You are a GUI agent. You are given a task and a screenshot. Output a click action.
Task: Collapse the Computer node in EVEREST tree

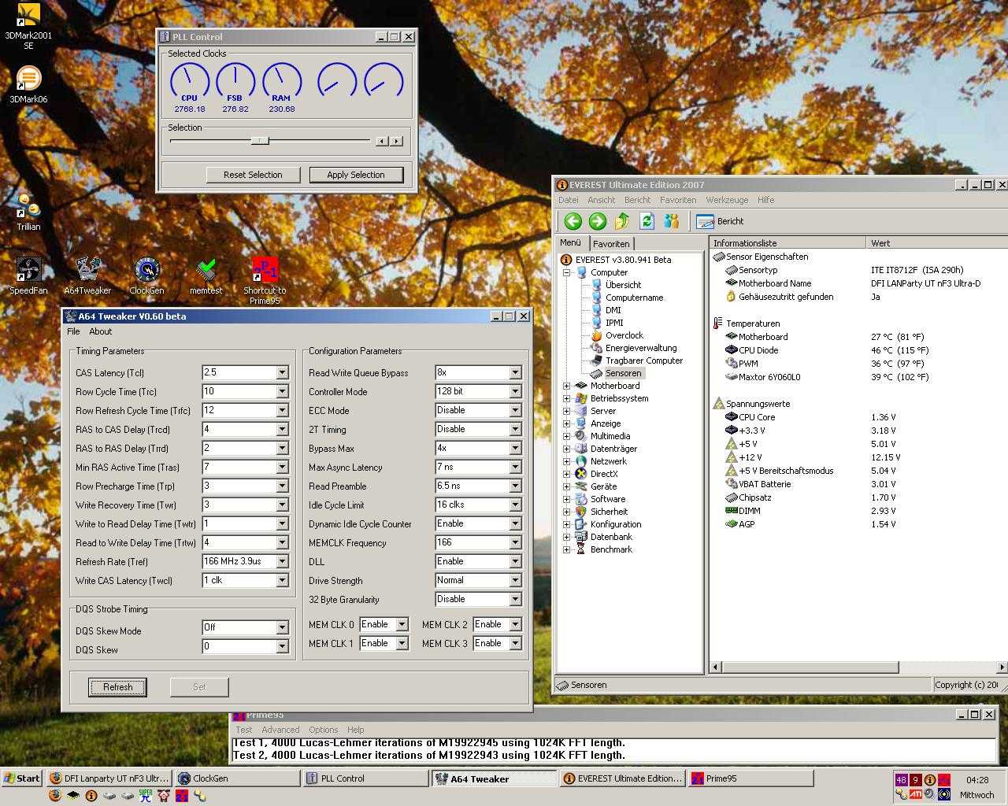point(566,272)
